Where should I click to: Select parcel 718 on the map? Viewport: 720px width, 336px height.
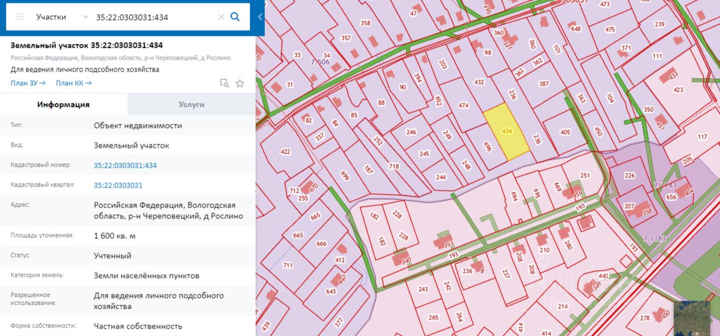(394, 167)
